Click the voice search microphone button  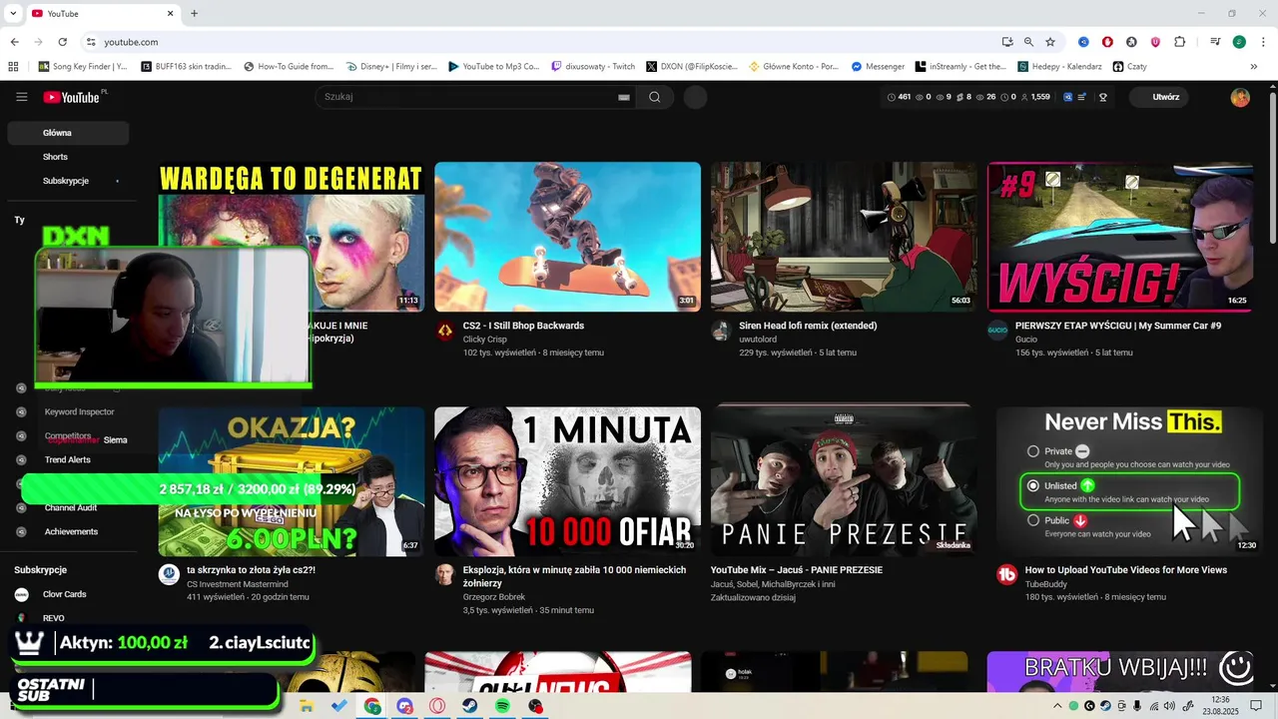coord(696,97)
